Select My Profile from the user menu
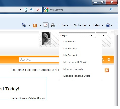 [x=69, y=42]
